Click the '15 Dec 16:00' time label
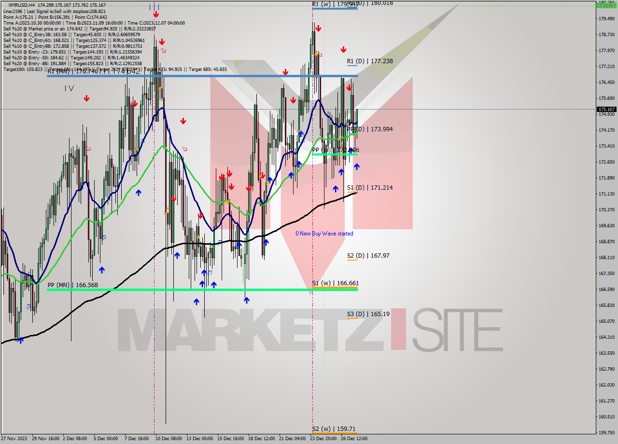 tap(230, 439)
